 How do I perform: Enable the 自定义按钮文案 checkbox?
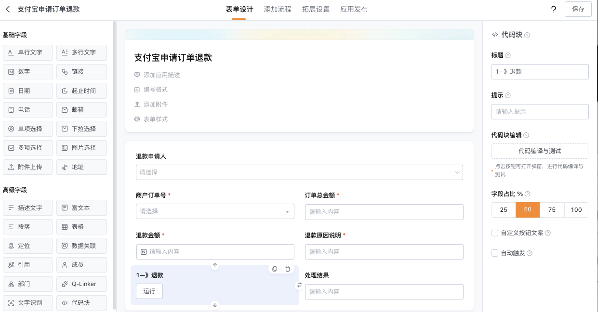(x=495, y=233)
